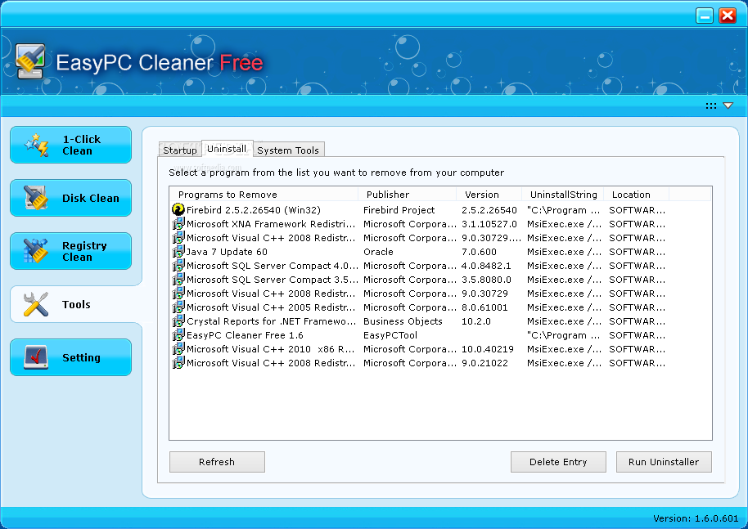Click the Tools wrench and screwdriver icon
Viewport: 748px width, 529px height.
[36, 304]
